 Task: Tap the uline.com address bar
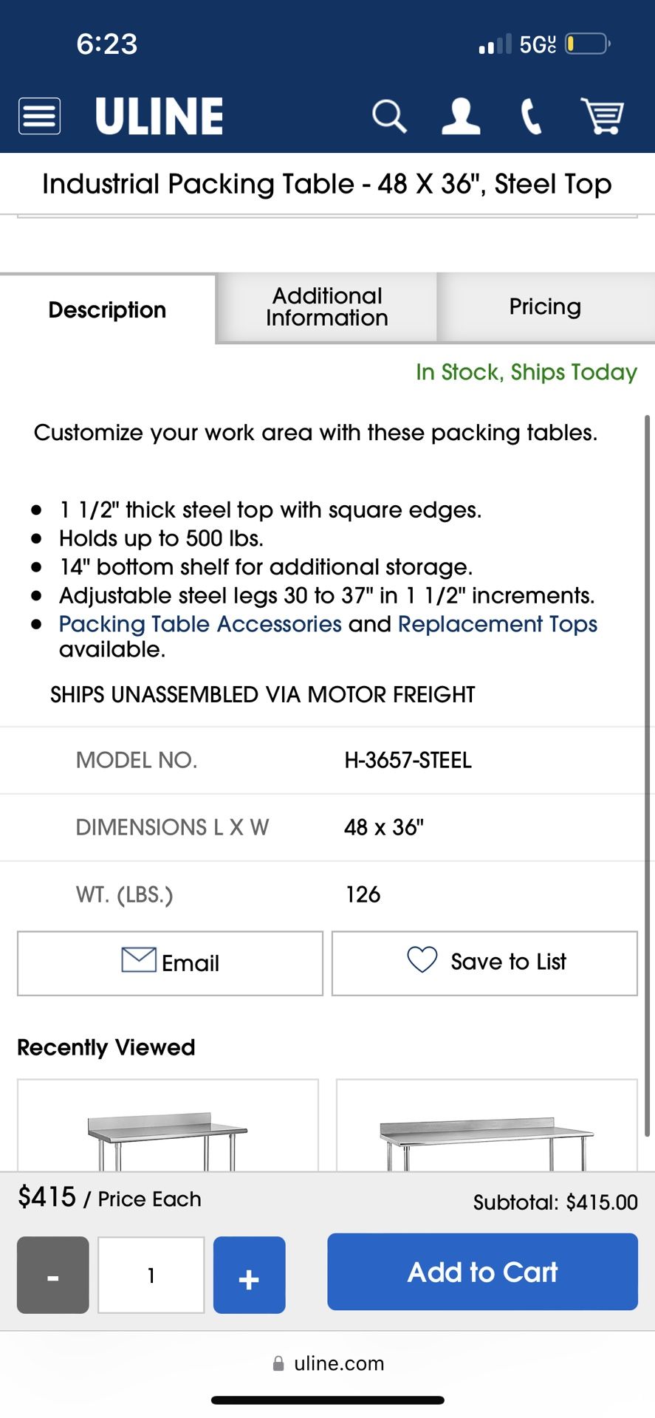pyautogui.click(x=329, y=1363)
